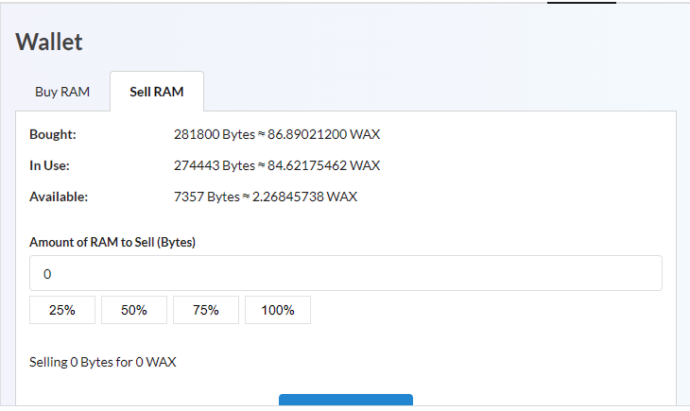Choose the 25% quick-amount button
This screenshot has height=411, width=690.
coord(62,310)
